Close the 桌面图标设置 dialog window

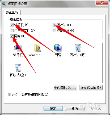[x=102, y=3]
